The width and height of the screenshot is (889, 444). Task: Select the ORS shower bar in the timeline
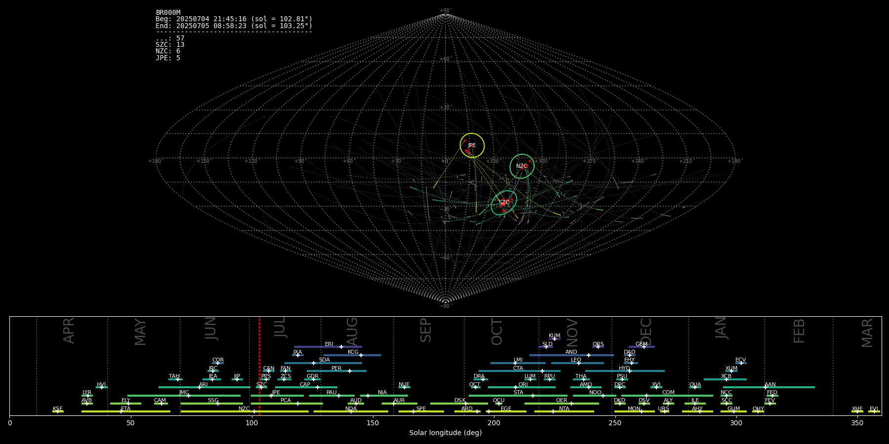point(598,347)
